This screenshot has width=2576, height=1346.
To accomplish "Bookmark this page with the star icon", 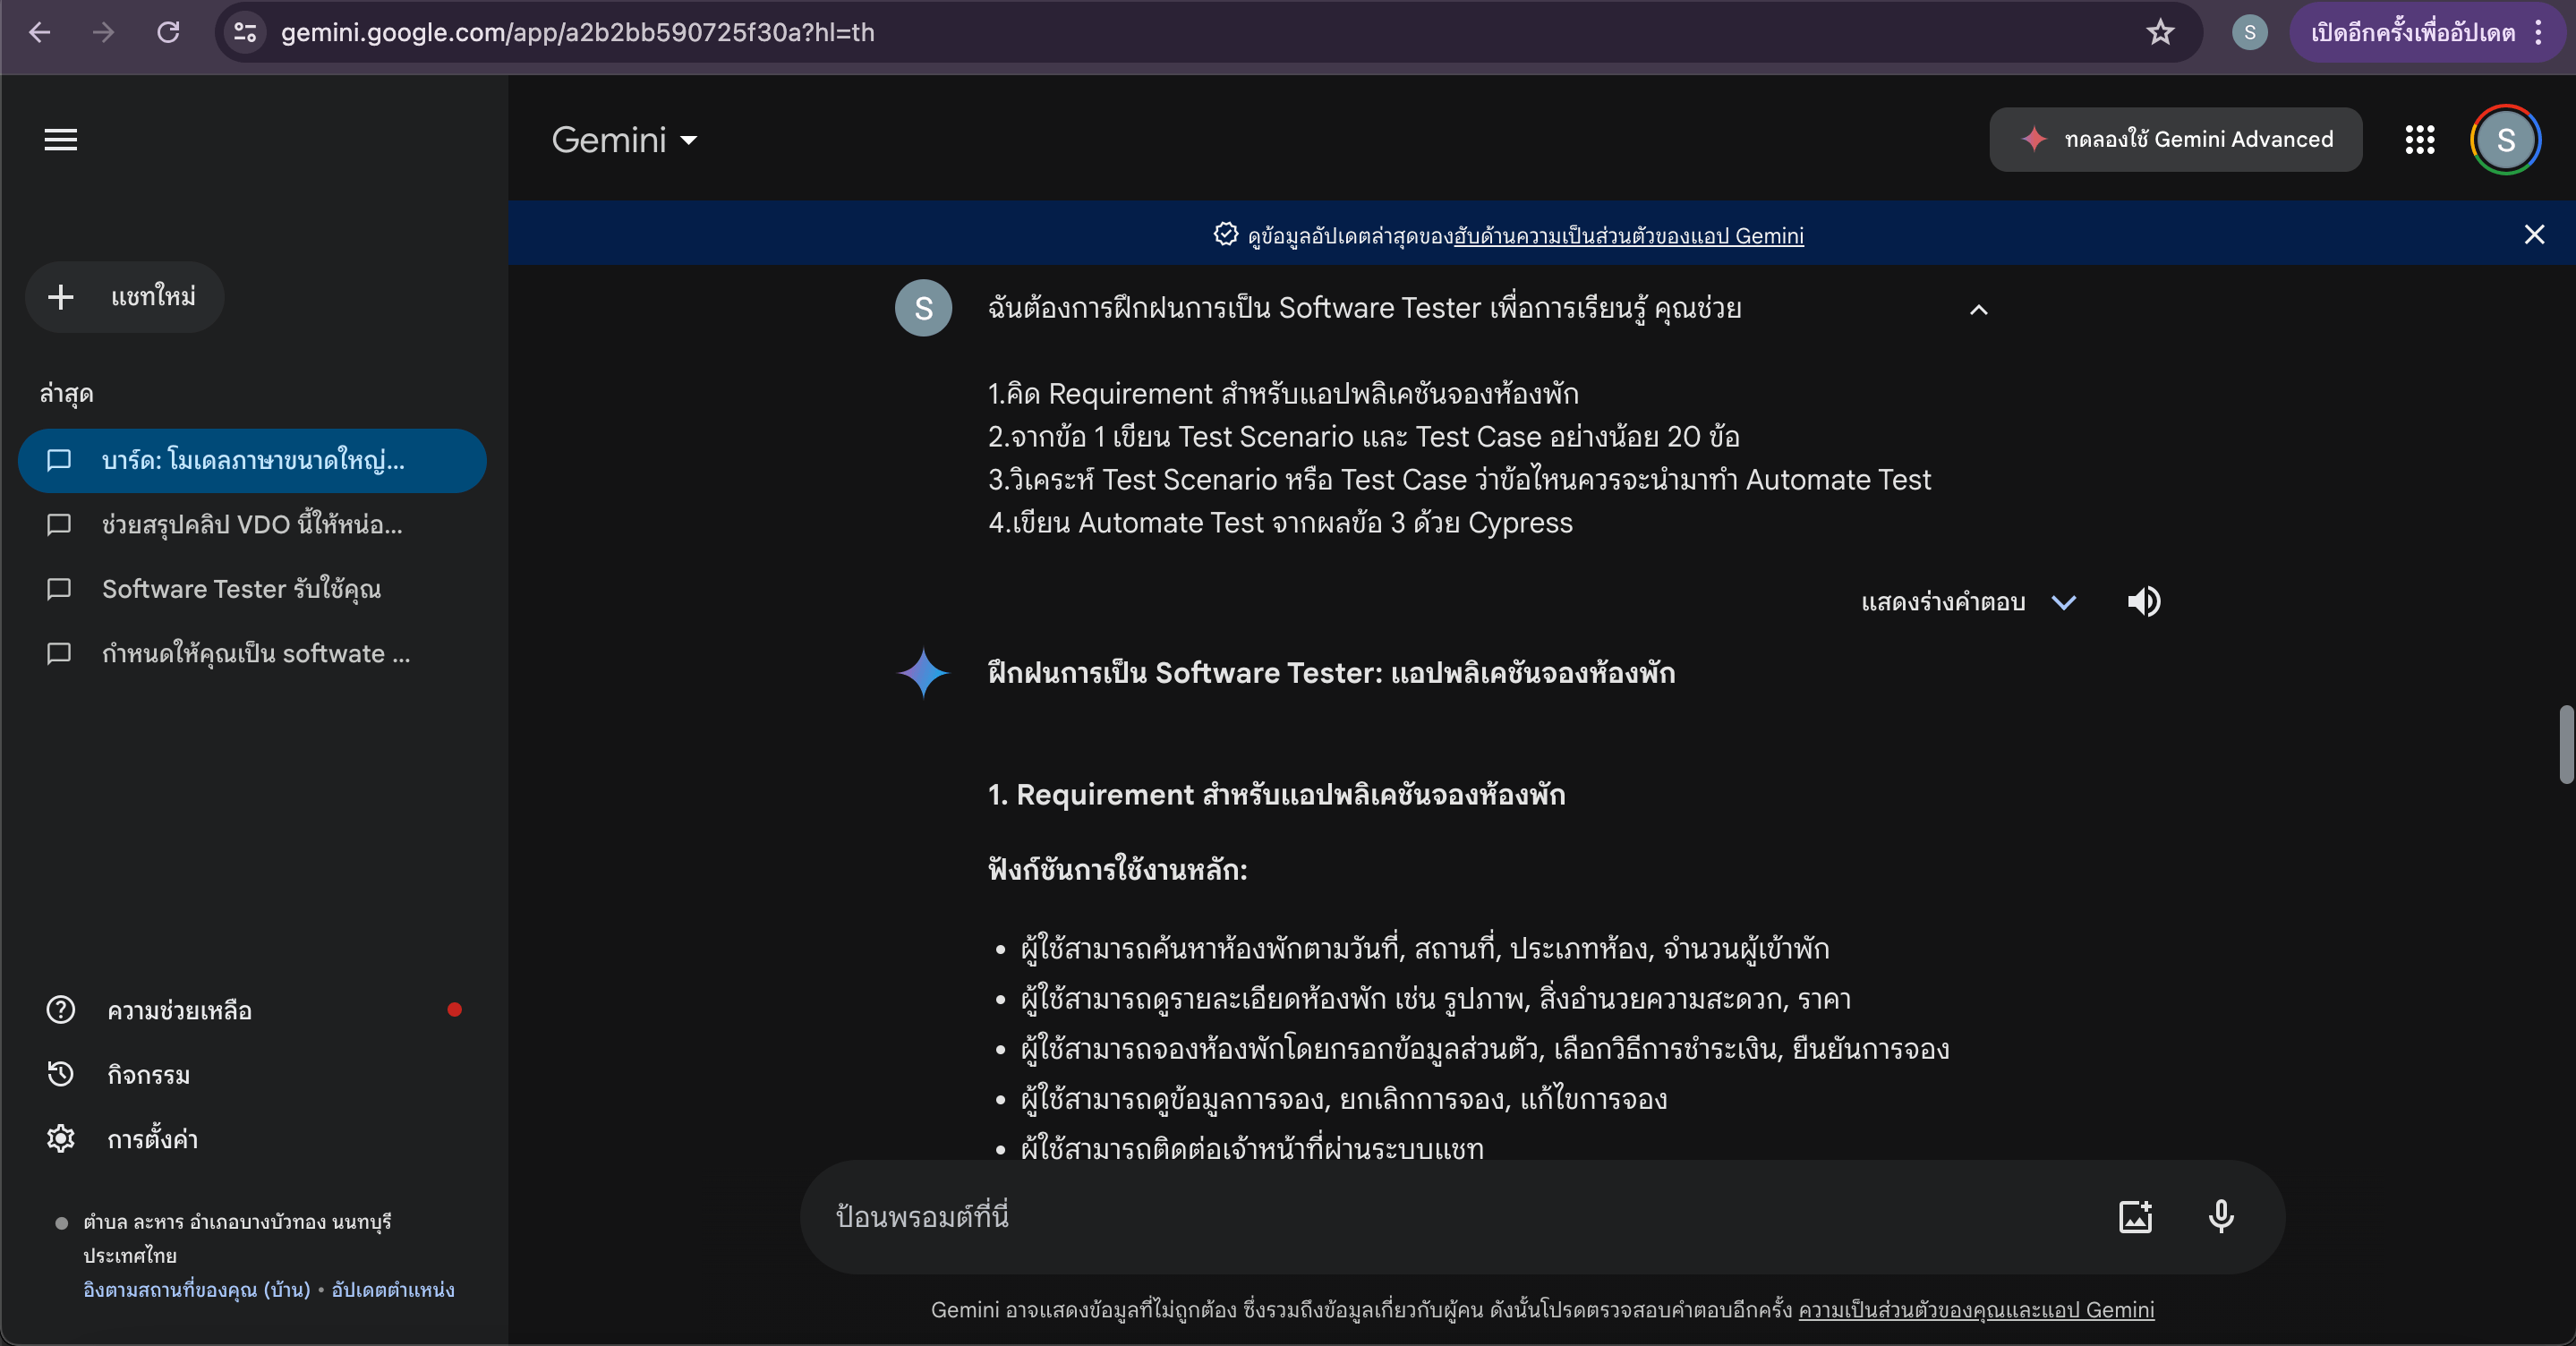I will tap(2160, 32).
